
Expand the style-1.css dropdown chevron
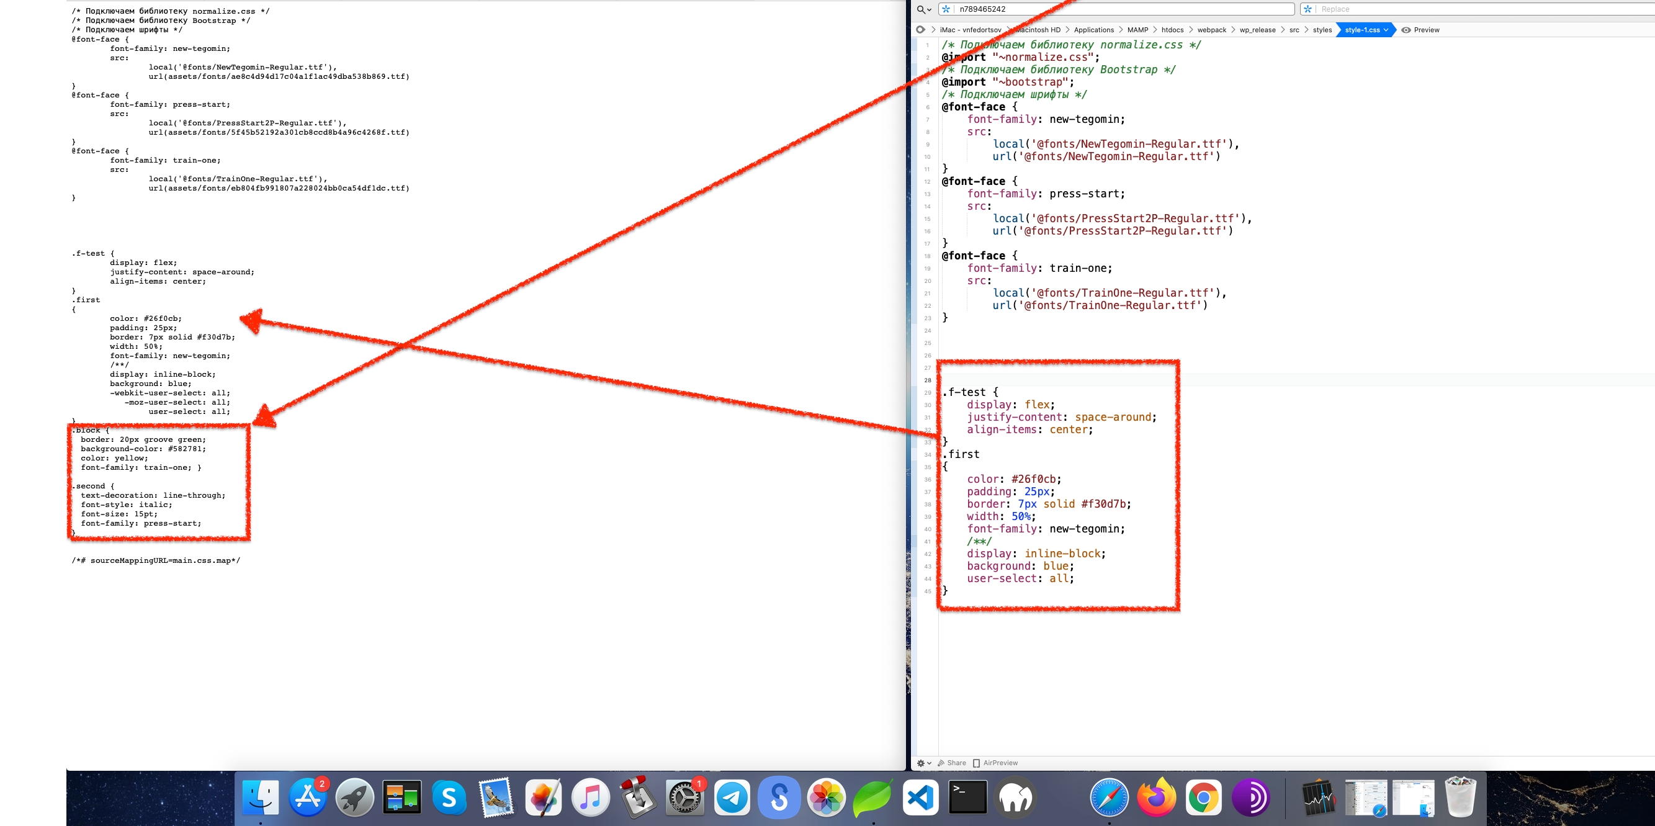[x=1386, y=30]
